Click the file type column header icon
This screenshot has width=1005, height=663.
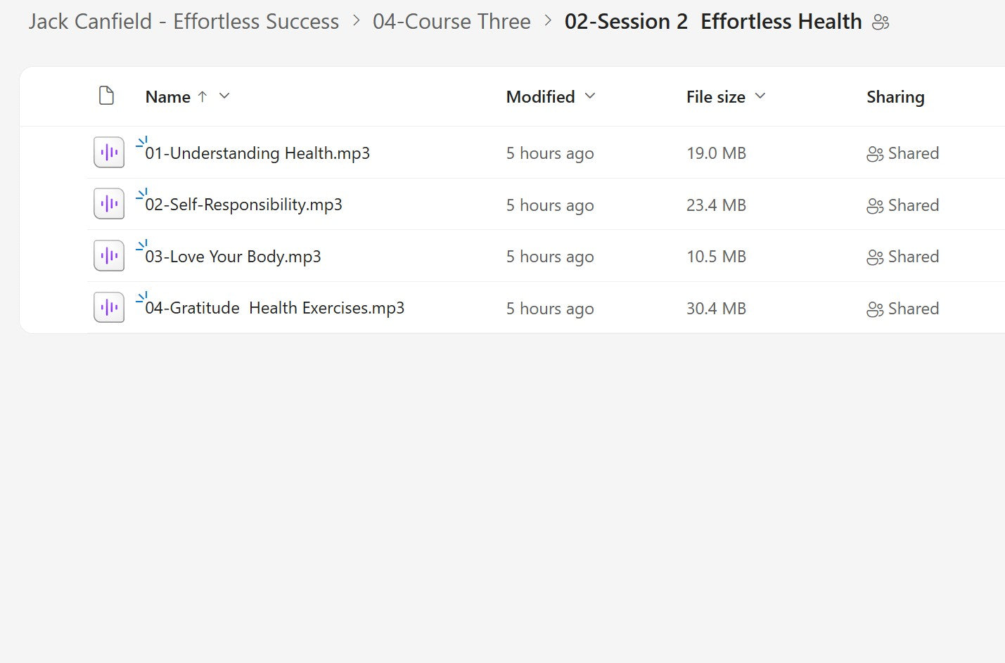tap(106, 96)
